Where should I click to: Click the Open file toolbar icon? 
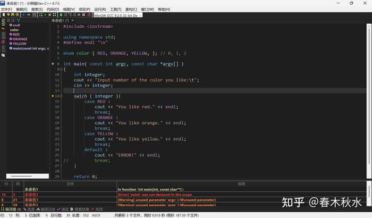(x=8, y=14)
